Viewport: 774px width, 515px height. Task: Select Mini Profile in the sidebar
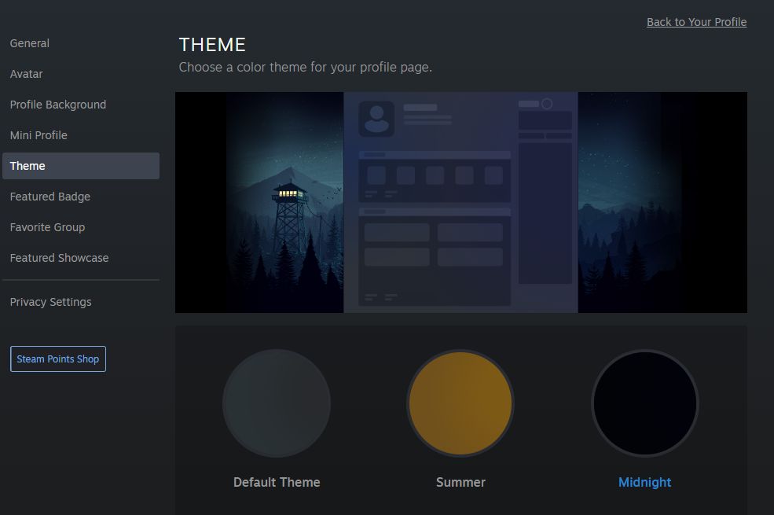pos(39,135)
